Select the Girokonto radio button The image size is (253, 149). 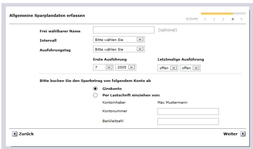(x=95, y=89)
